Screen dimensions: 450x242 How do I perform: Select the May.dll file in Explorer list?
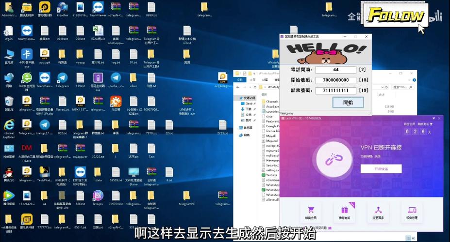[x=269, y=136]
